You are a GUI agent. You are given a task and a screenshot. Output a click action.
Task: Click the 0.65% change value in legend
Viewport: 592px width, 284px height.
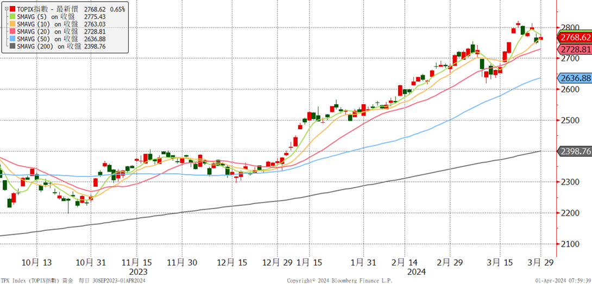[x=117, y=8]
